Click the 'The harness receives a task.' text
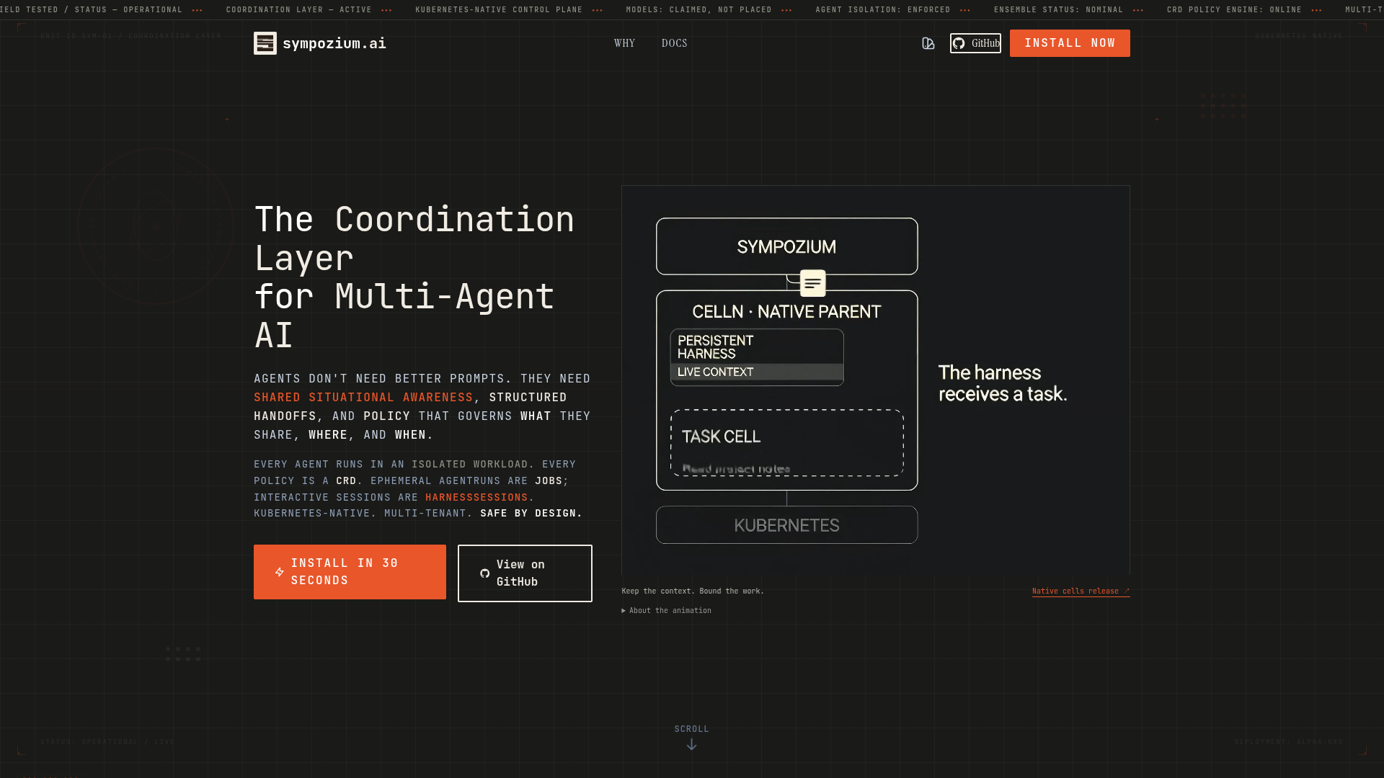 pos(1003,383)
